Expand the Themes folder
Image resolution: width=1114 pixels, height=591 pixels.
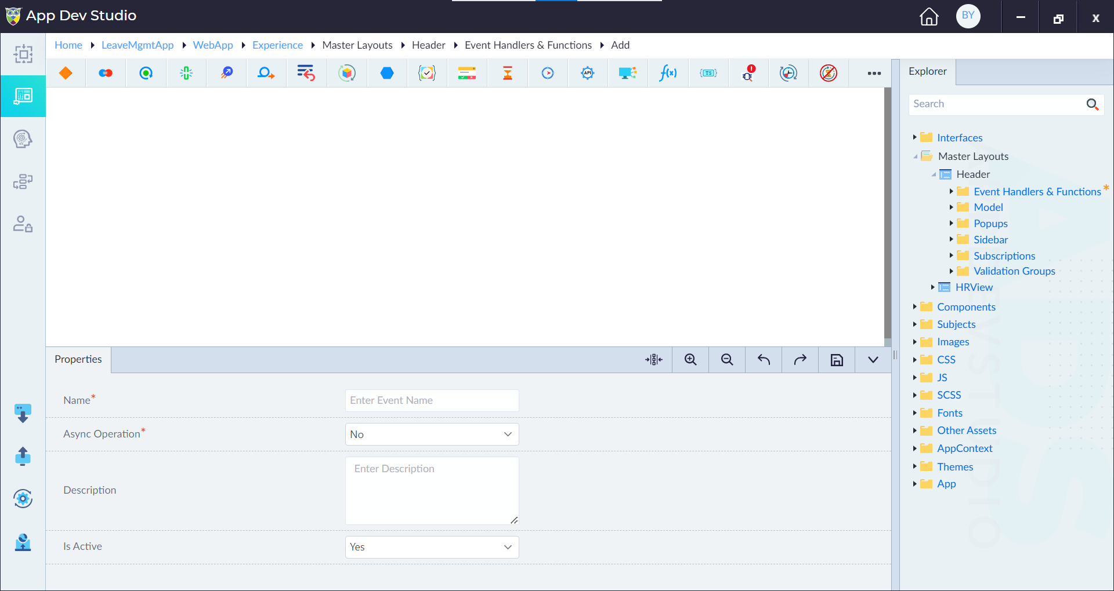click(x=915, y=466)
